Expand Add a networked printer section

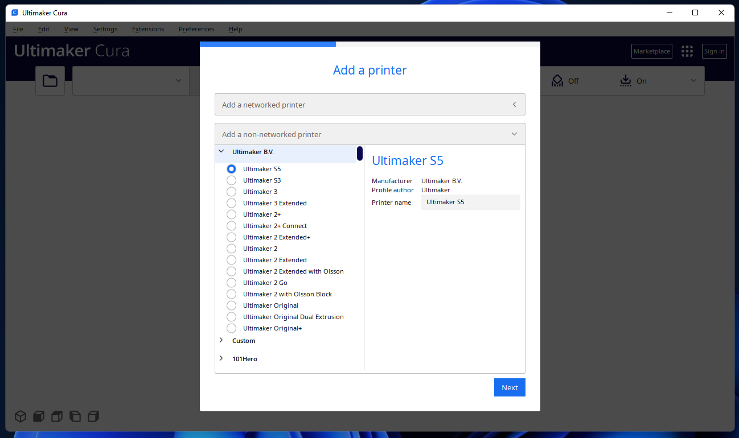pos(370,105)
